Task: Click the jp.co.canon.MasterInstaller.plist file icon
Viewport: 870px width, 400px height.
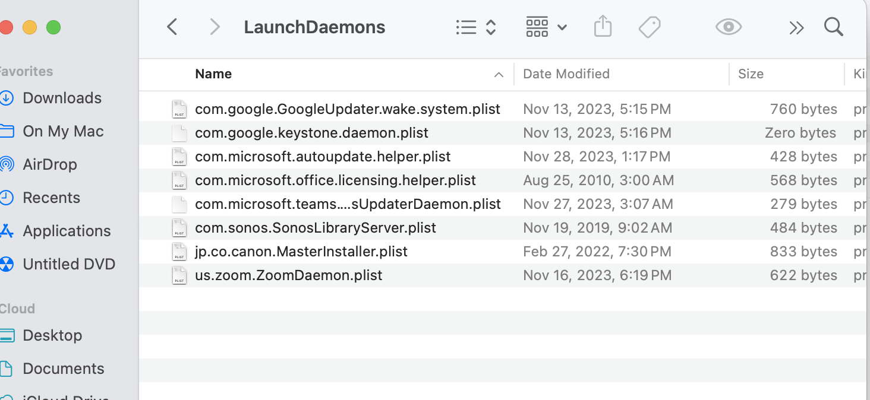Action: tap(179, 252)
